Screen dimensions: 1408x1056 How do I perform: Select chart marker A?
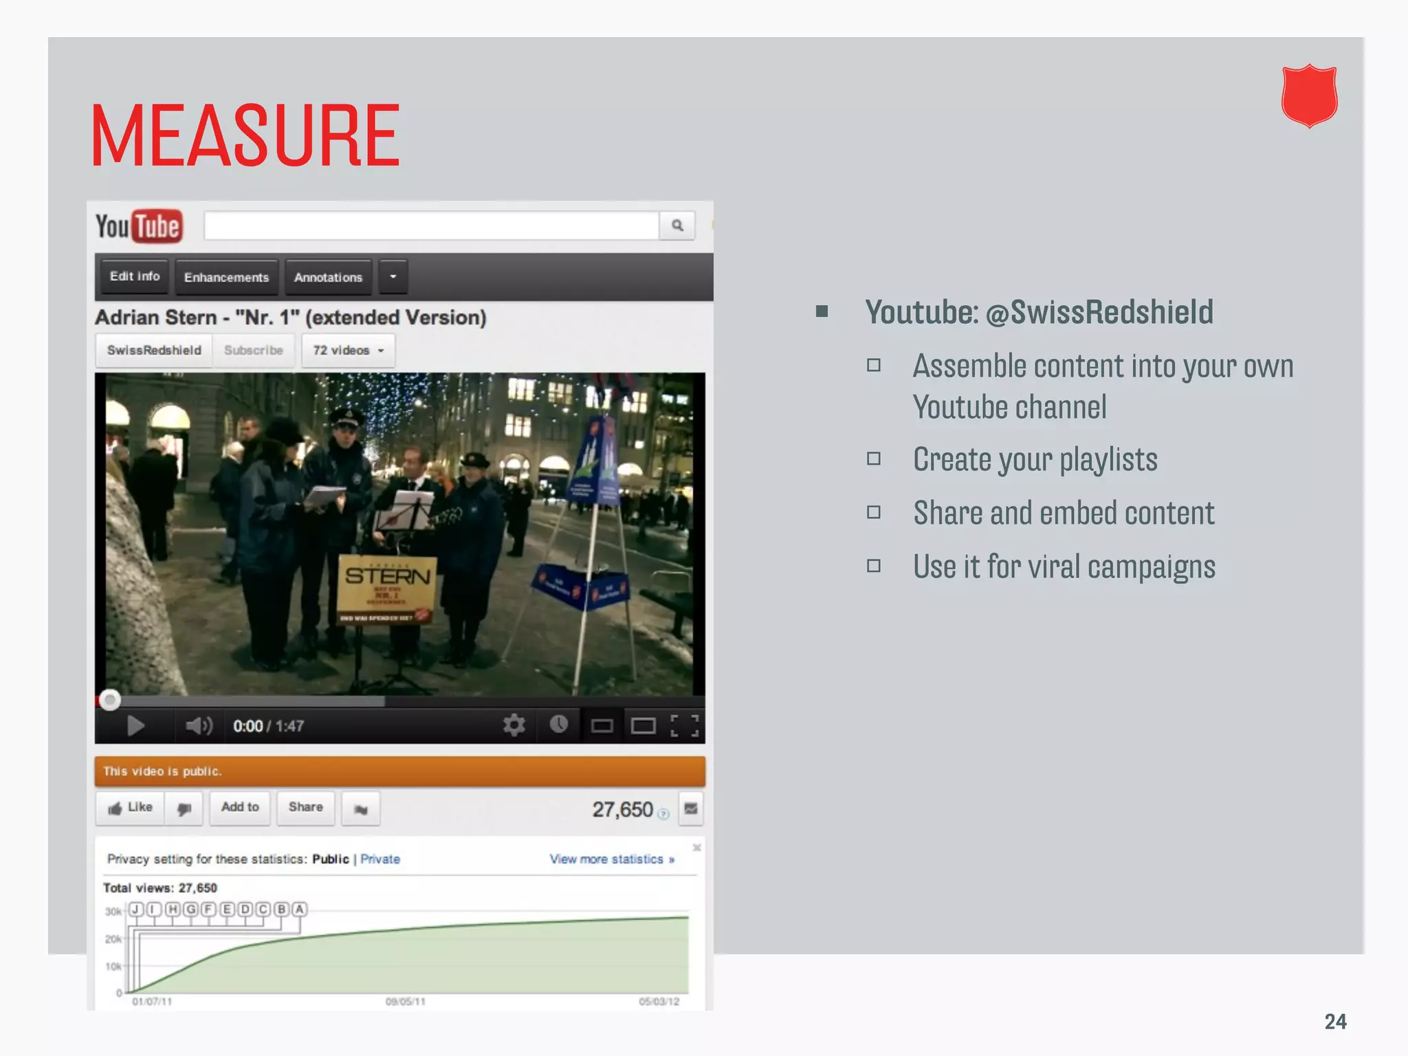click(299, 910)
